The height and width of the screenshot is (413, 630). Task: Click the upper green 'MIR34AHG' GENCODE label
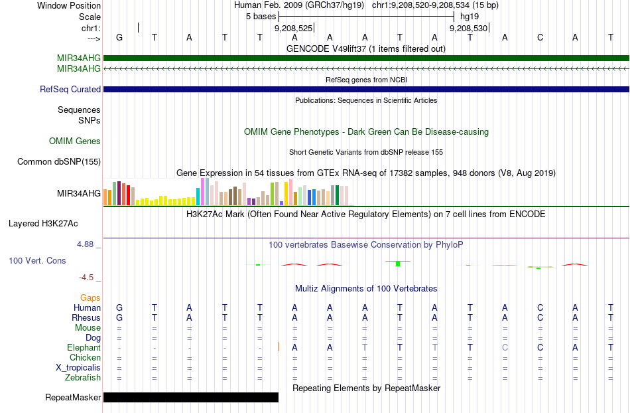point(79,58)
